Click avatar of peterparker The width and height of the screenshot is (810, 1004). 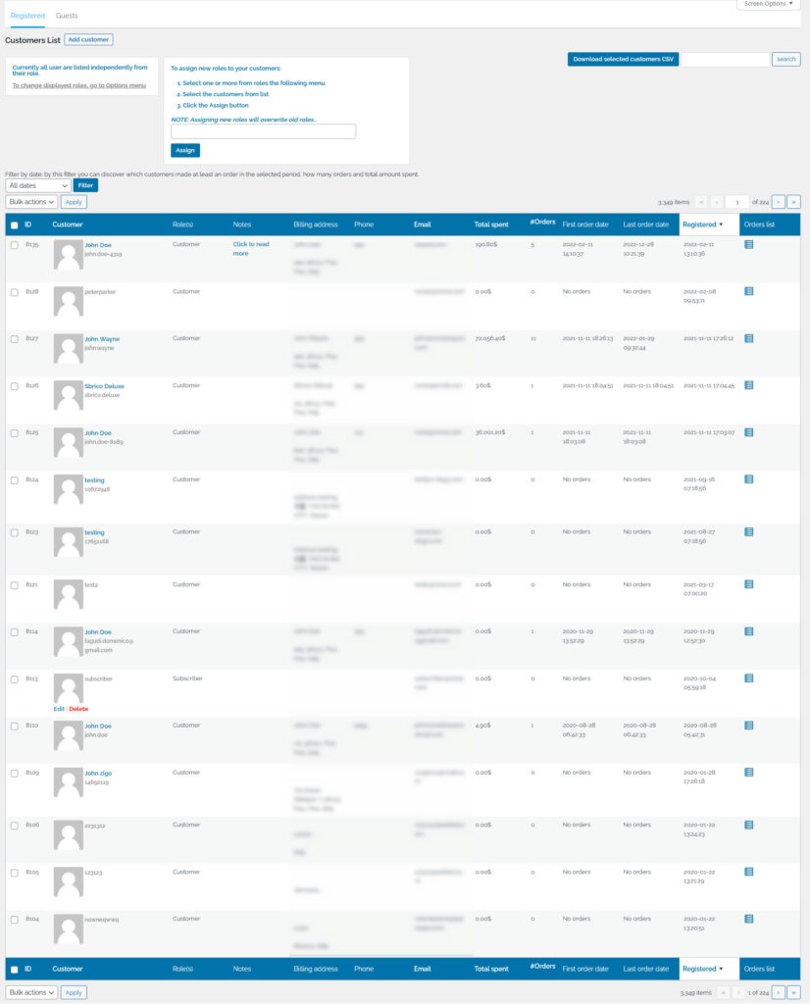[68, 302]
